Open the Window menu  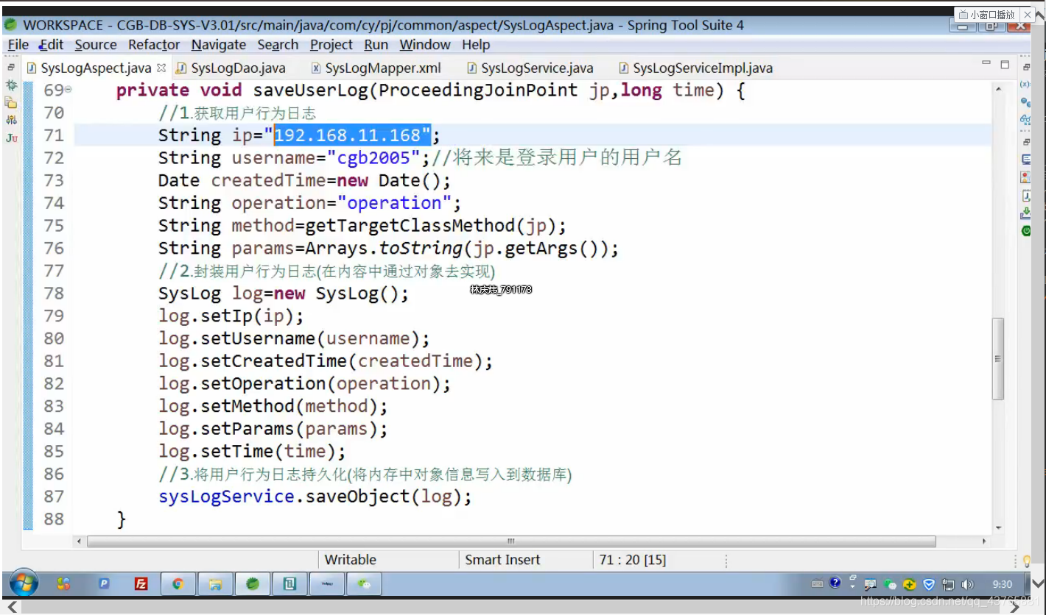pos(425,45)
